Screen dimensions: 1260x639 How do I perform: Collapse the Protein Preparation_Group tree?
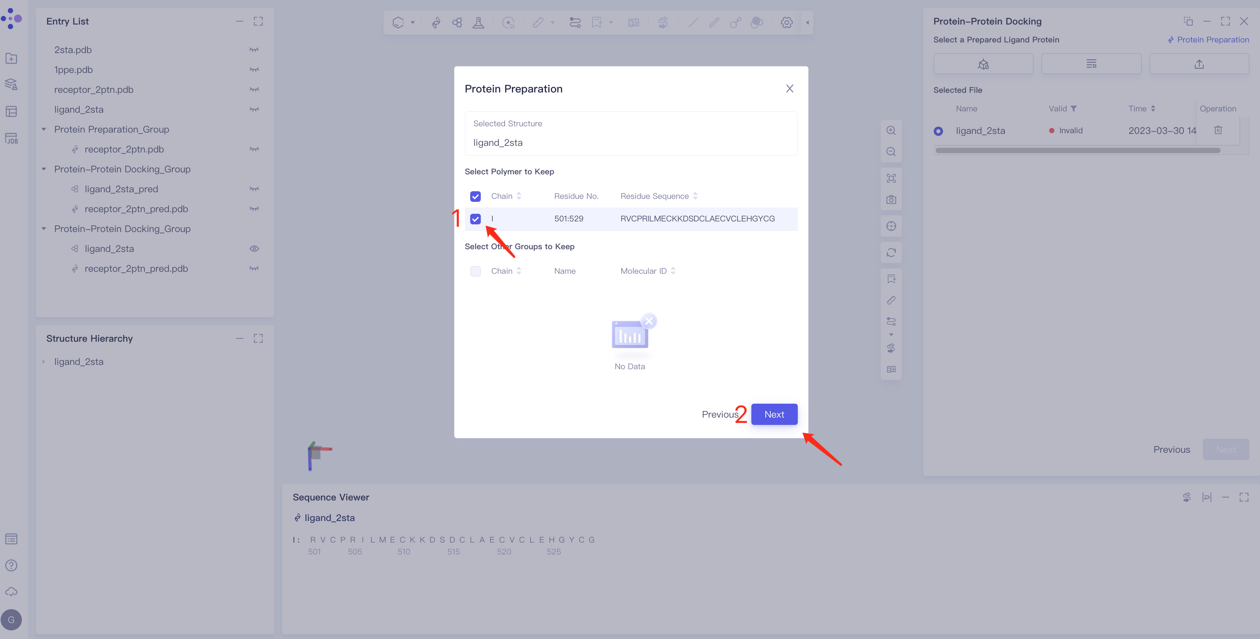tap(44, 129)
